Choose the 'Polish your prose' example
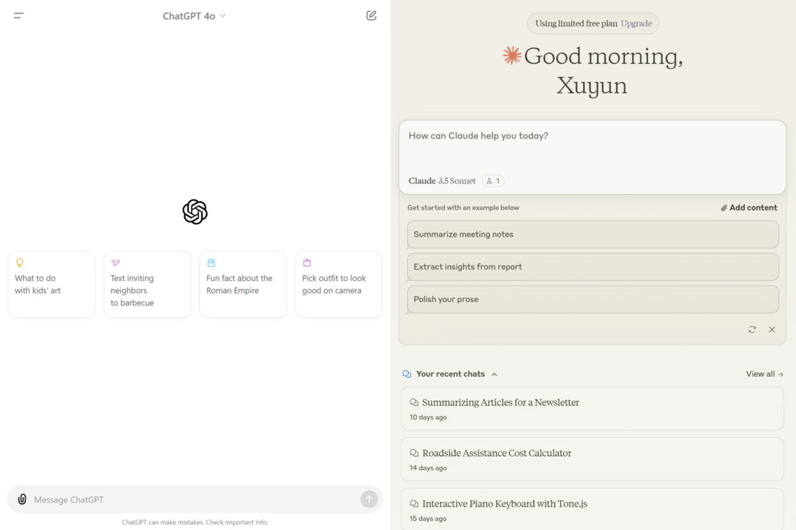The image size is (796, 530). 592,299
